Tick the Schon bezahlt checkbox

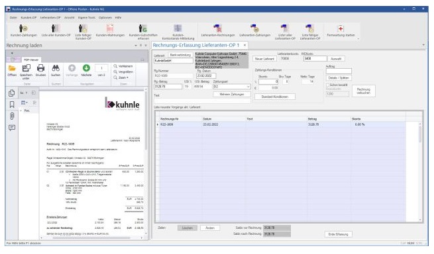point(328,85)
